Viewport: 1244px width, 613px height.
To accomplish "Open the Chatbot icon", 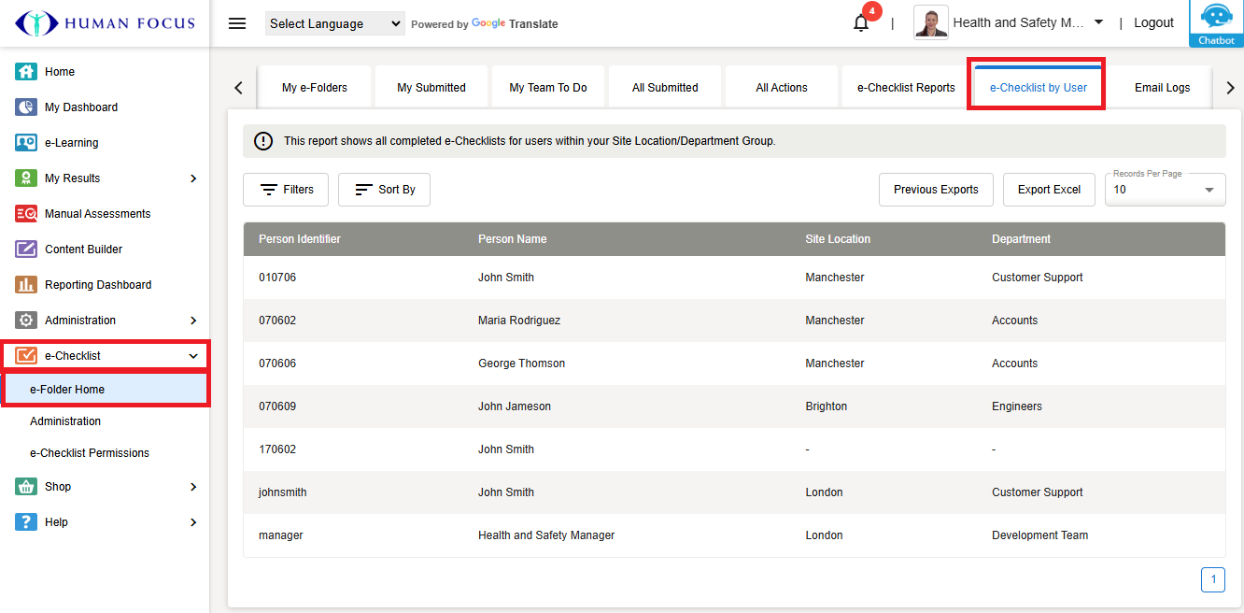I will coord(1216,23).
